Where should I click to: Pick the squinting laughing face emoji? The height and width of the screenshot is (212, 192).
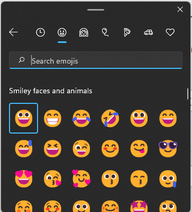(52, 148)
